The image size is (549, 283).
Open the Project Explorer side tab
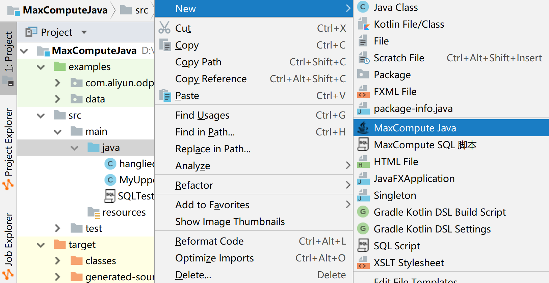coord(8,149)
